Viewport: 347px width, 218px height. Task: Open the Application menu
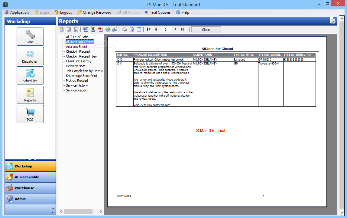[17, 12]
